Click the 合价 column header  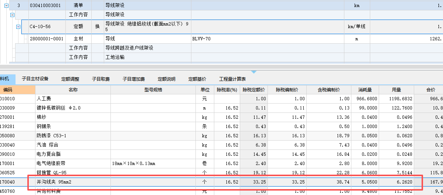point(429,90)
